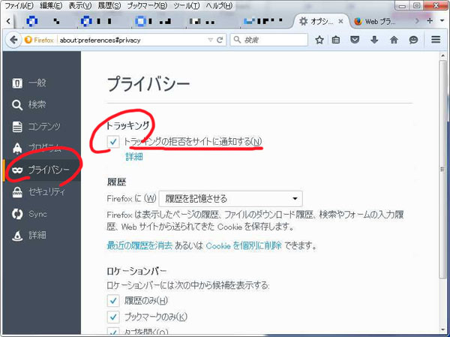Select 検索 in the sidebar
Viewport: 450px width, 337px height.
point(42,105)
